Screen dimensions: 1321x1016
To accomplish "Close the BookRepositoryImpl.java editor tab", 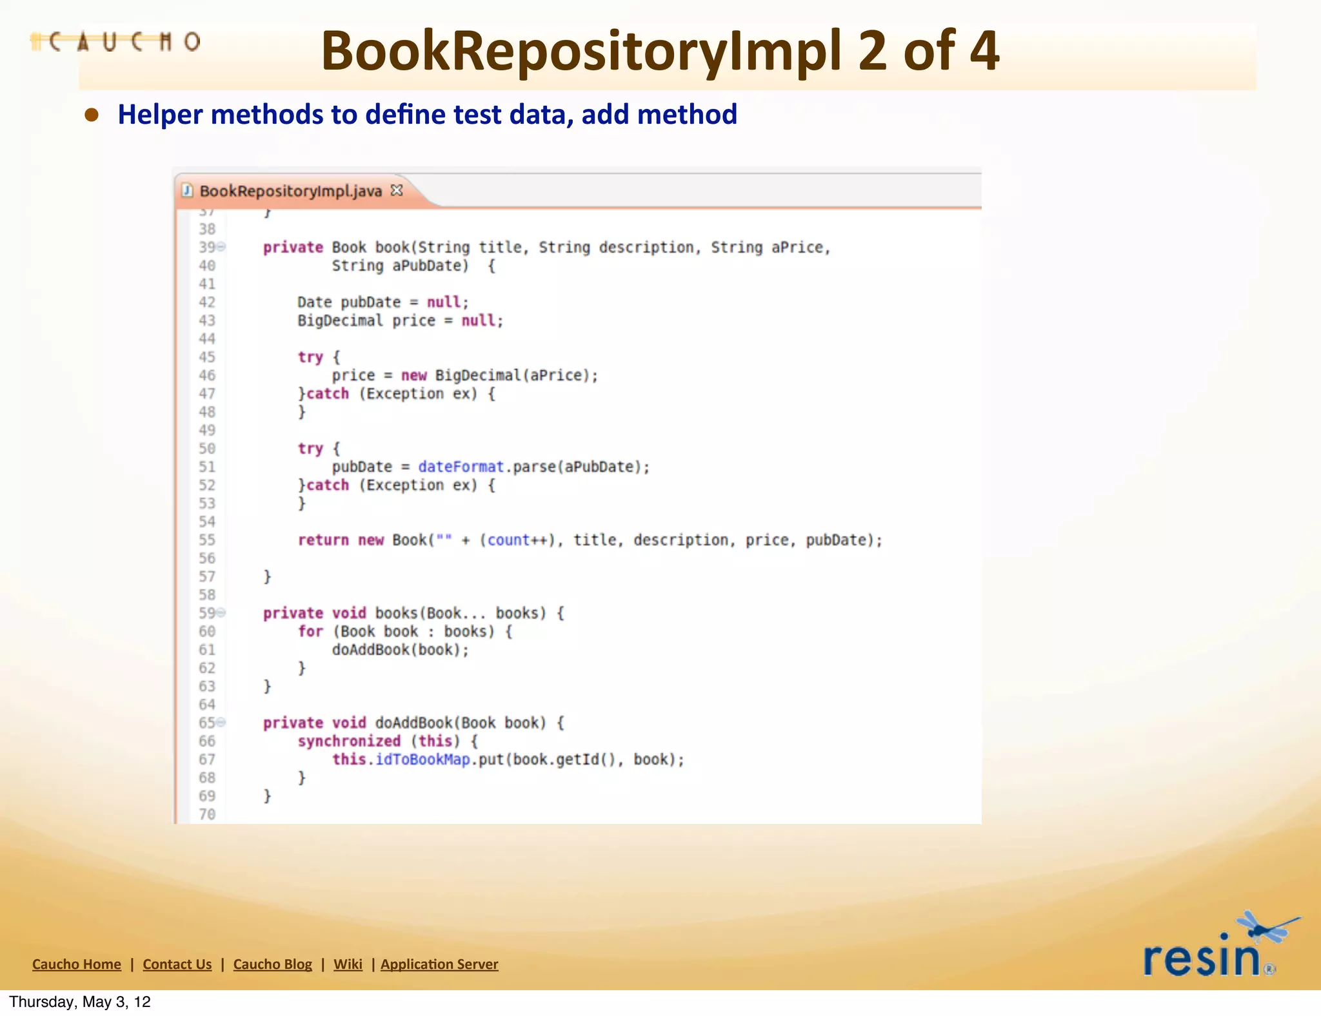I will (x=397, y=190).
